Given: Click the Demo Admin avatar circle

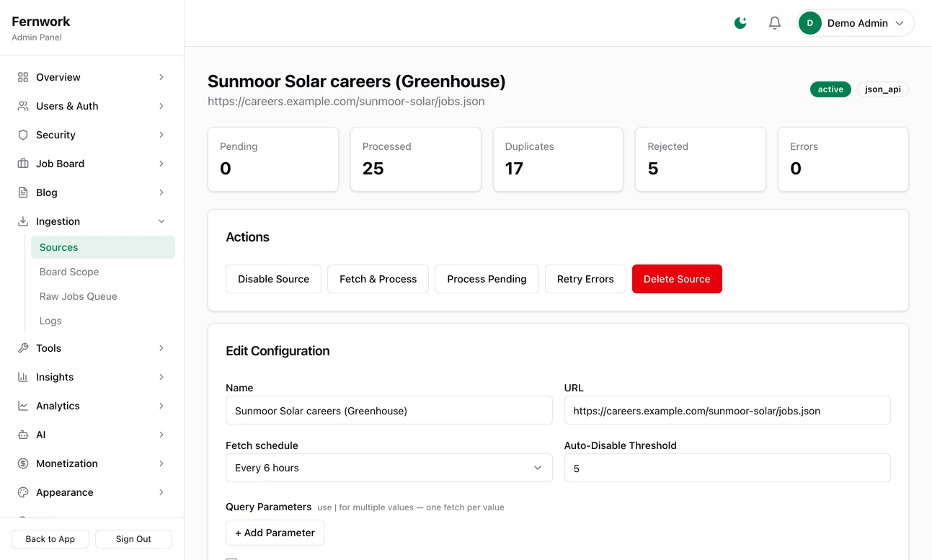Looking at the screenshot, I should pos(810,23).
